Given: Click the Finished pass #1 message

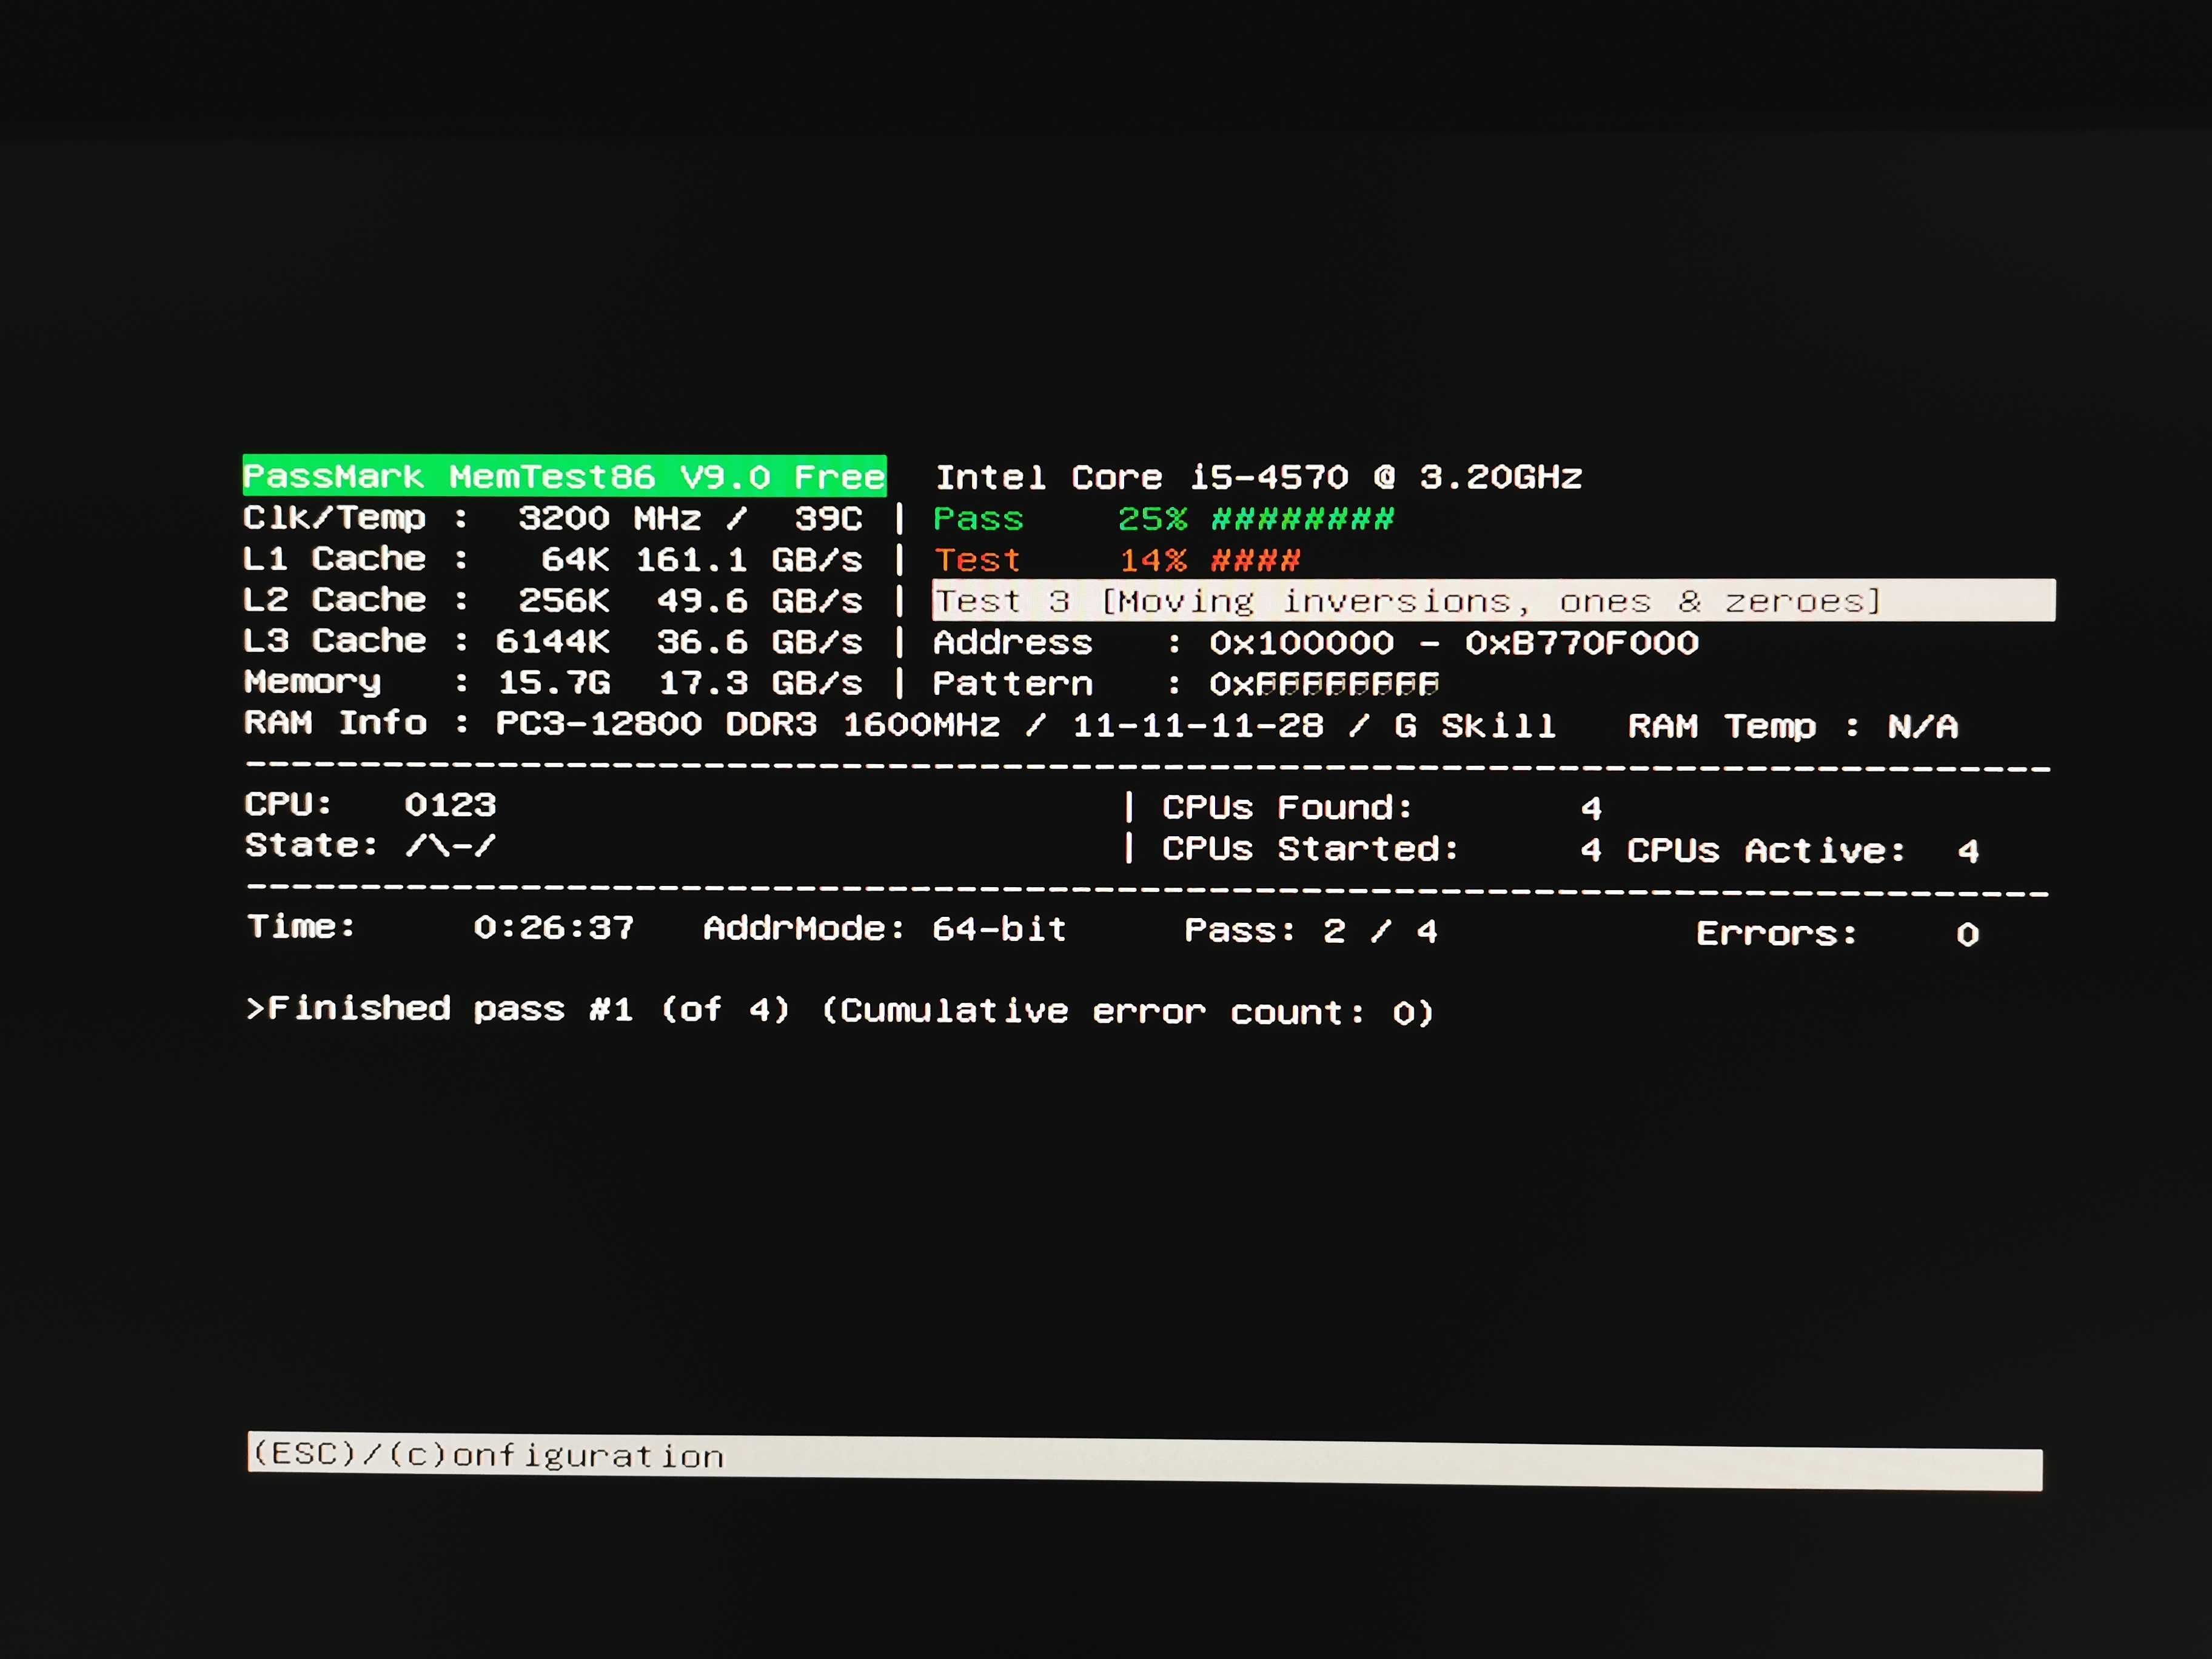Looking at the screenshot, I should 840,1010.
